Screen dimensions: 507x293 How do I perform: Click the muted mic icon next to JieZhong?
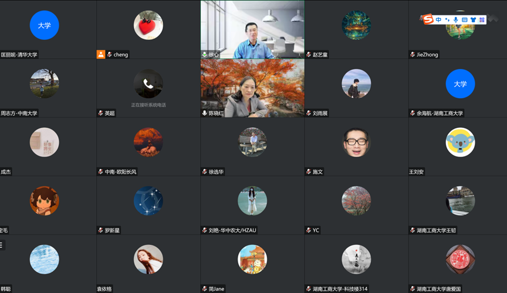coord(413,55)
